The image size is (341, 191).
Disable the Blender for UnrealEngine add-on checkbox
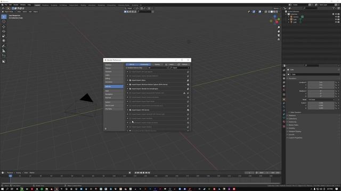pyautogui.click(x=130, y=89)
